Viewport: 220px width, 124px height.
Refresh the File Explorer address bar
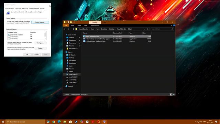147,29
